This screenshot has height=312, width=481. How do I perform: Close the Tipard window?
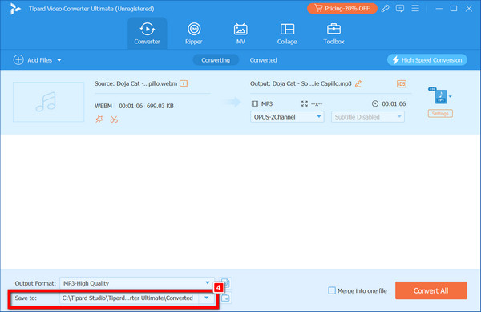[x=469, y=9]
